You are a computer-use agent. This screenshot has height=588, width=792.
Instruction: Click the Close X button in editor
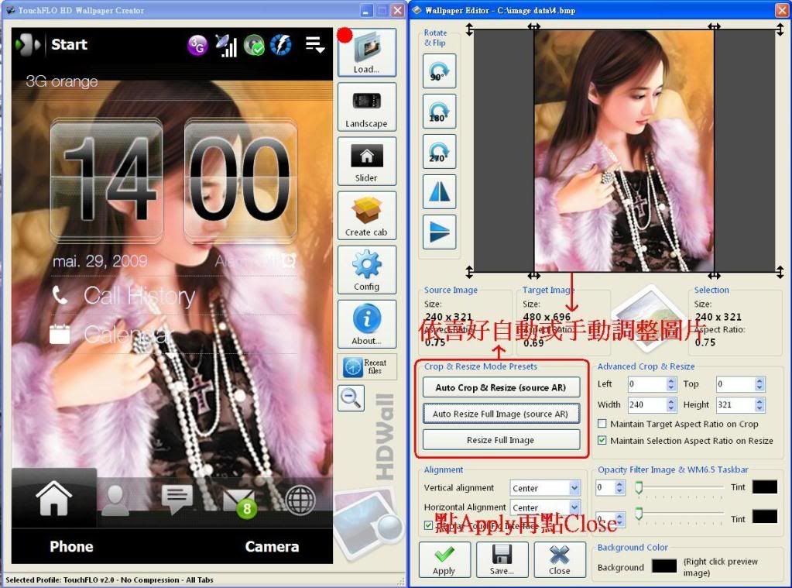coord(560,559)
